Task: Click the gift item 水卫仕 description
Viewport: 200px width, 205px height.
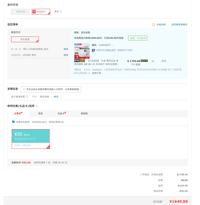Action: pyautogui.click(x=127, y=71)
